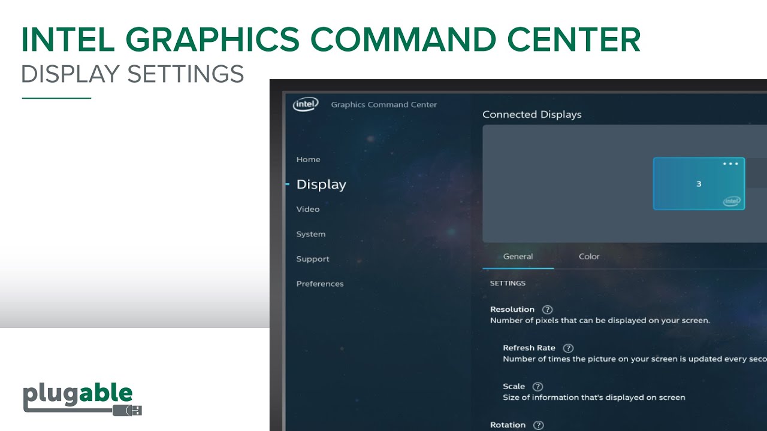Go to the Video section
Screen dimensions: 767x431
tap(307, 209)
